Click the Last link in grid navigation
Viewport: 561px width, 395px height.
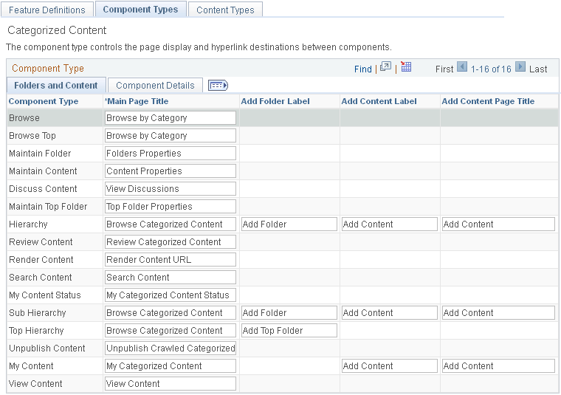538,69
